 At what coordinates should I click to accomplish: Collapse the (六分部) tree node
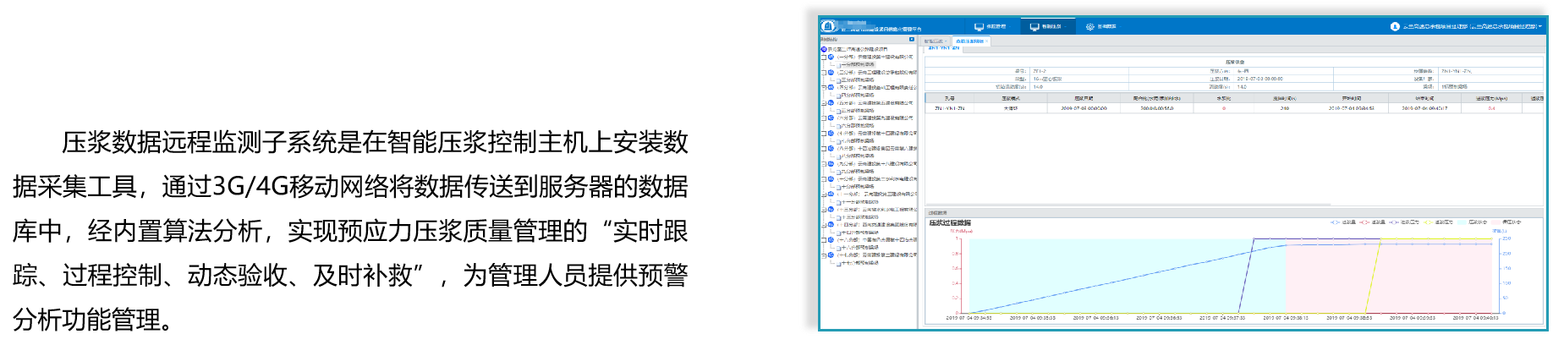tap(823, 118)
